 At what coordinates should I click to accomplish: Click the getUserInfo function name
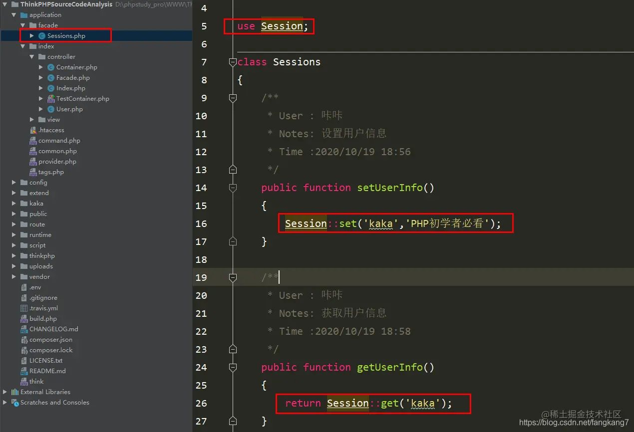[390, 367]
